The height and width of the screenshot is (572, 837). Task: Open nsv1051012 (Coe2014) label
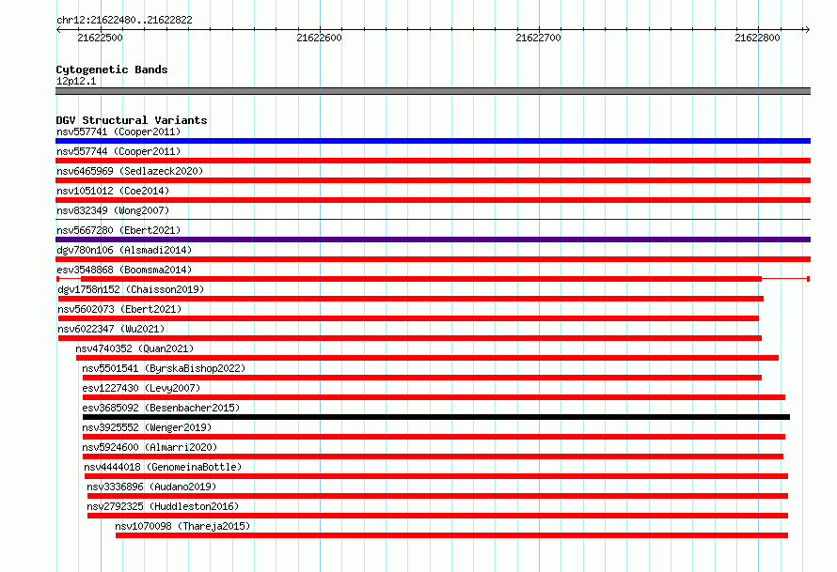coord(113,191)
